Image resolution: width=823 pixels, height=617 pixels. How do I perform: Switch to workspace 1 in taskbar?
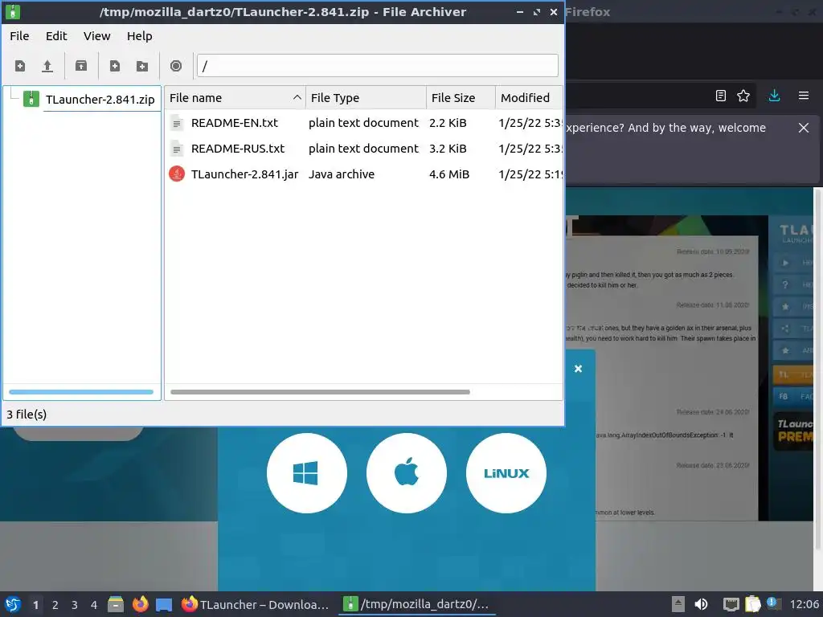click(x=35, y=605)
